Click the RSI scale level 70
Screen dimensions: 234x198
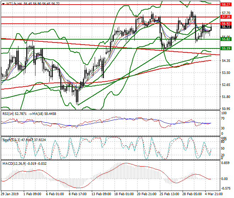[223, 118]
